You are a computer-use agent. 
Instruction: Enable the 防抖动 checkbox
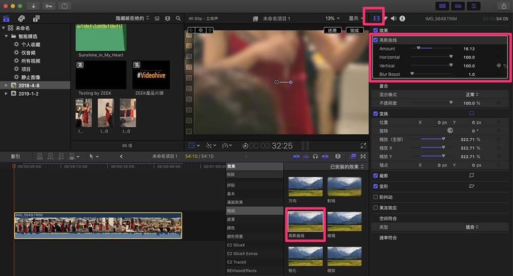point(376,197)
